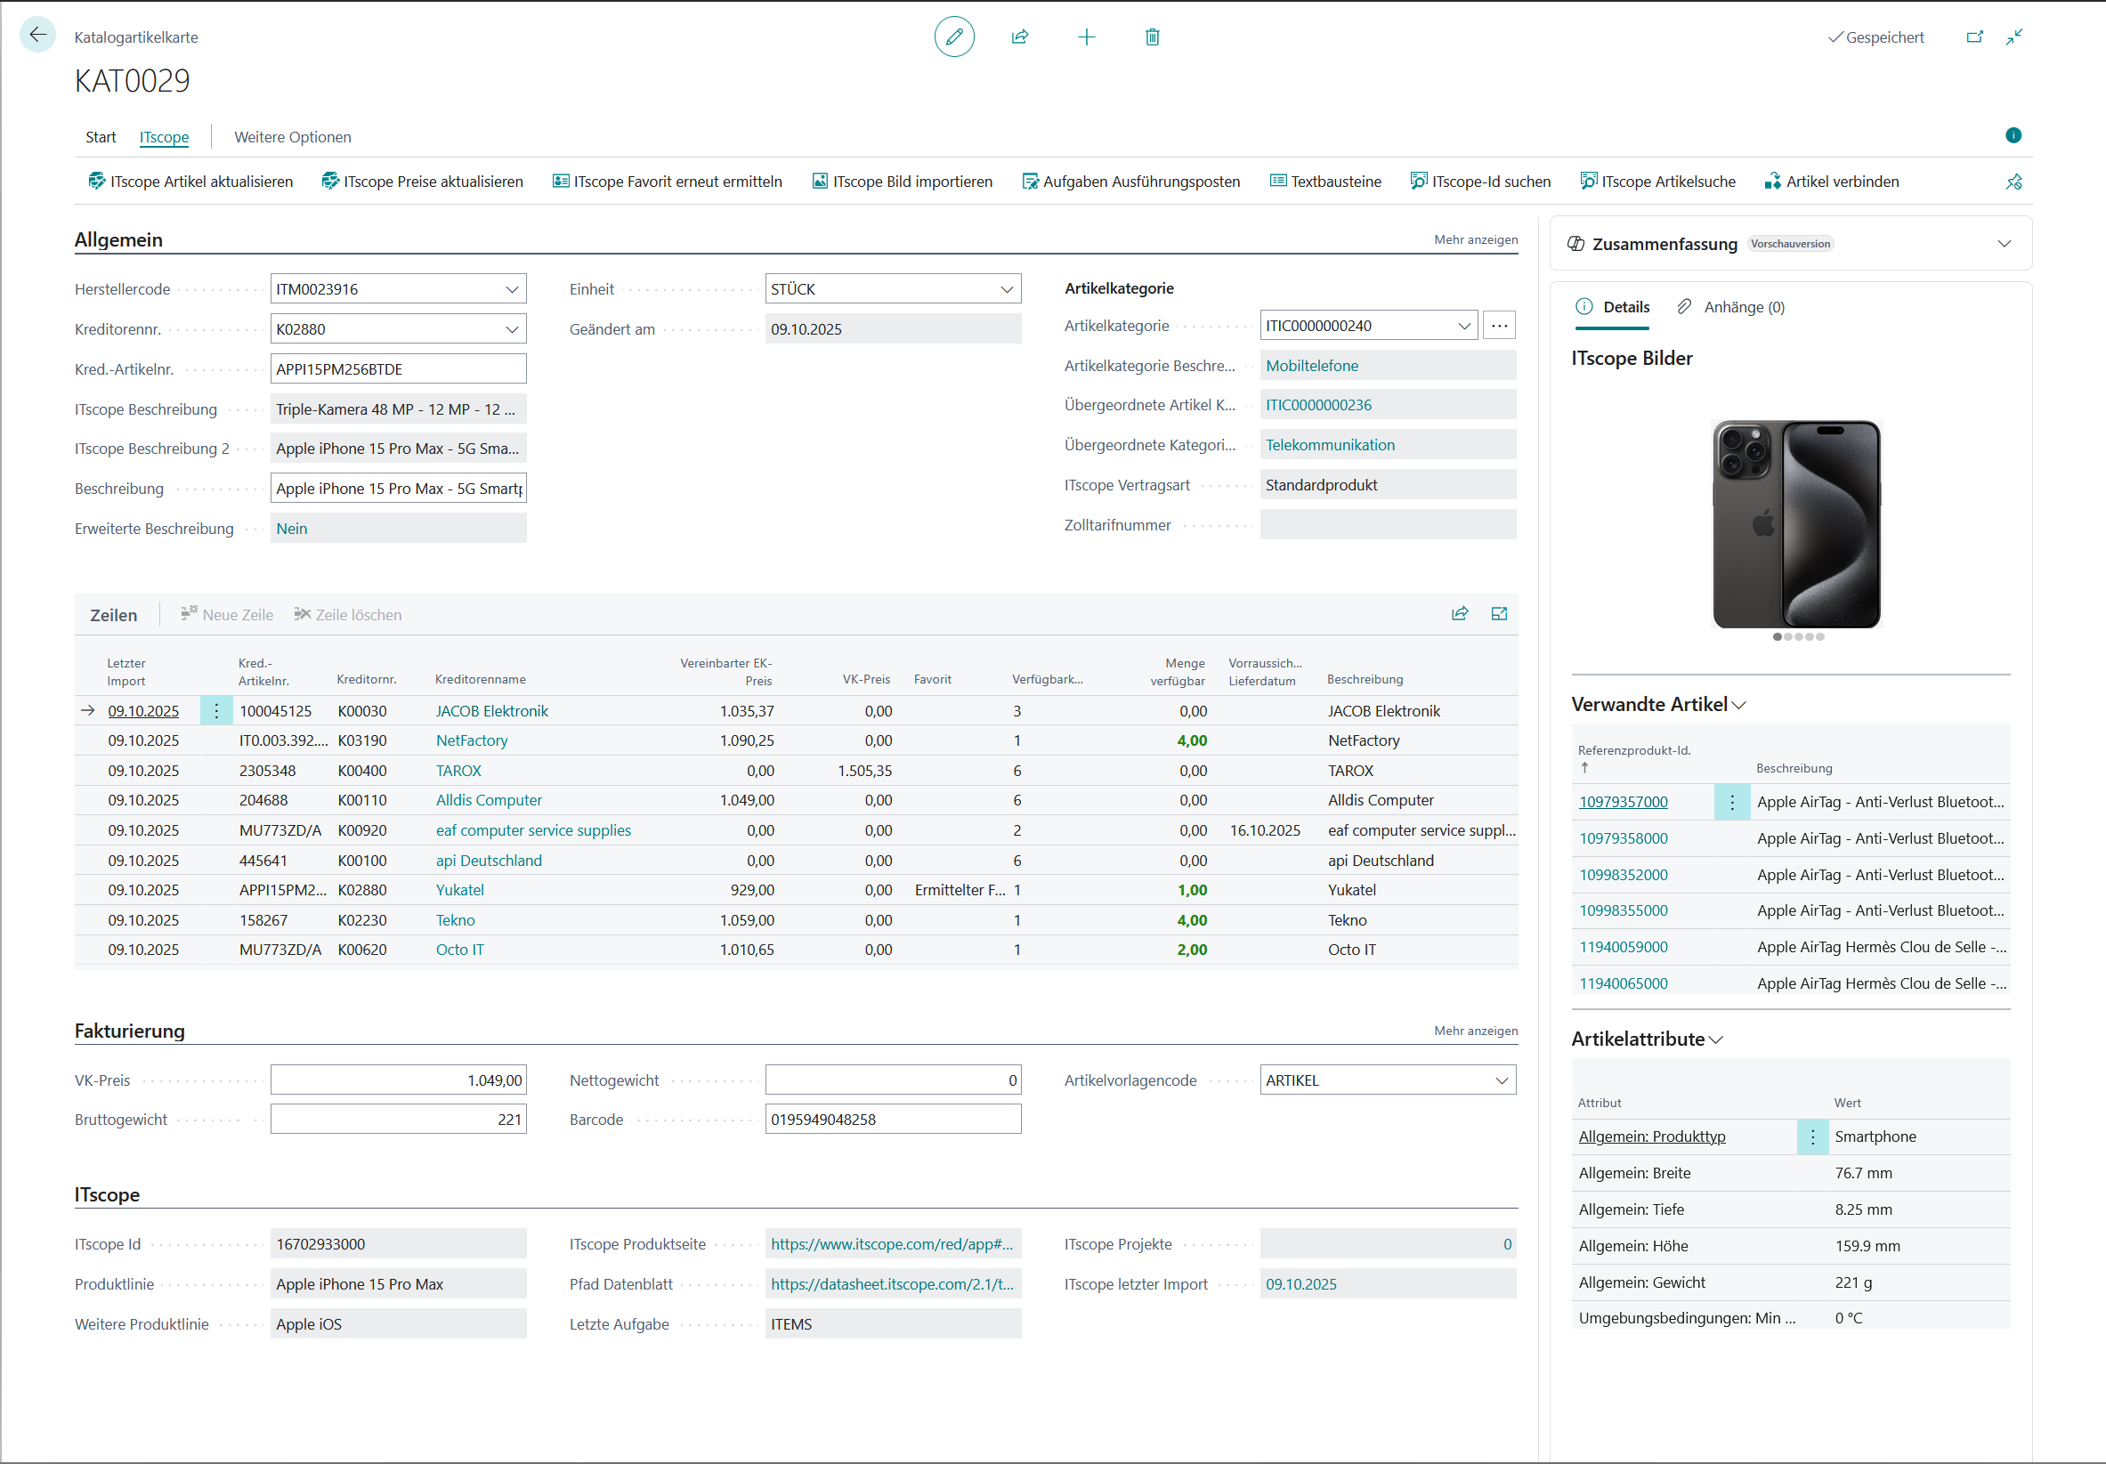Click the info circle icon
Screen dimensions: 2106x1464
pos(2013,135)
